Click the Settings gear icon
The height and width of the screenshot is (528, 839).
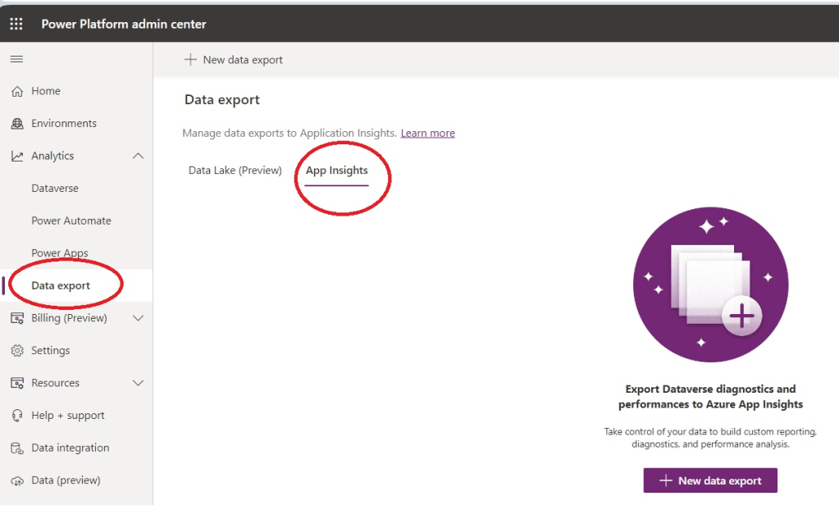click(17, 351)
